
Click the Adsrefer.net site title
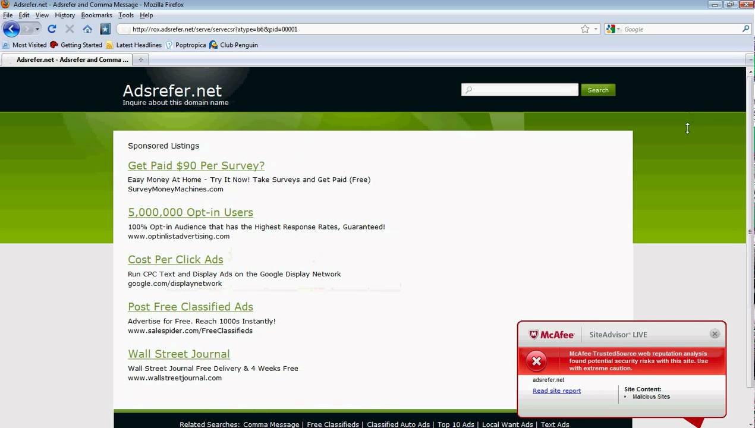(172, 90)
